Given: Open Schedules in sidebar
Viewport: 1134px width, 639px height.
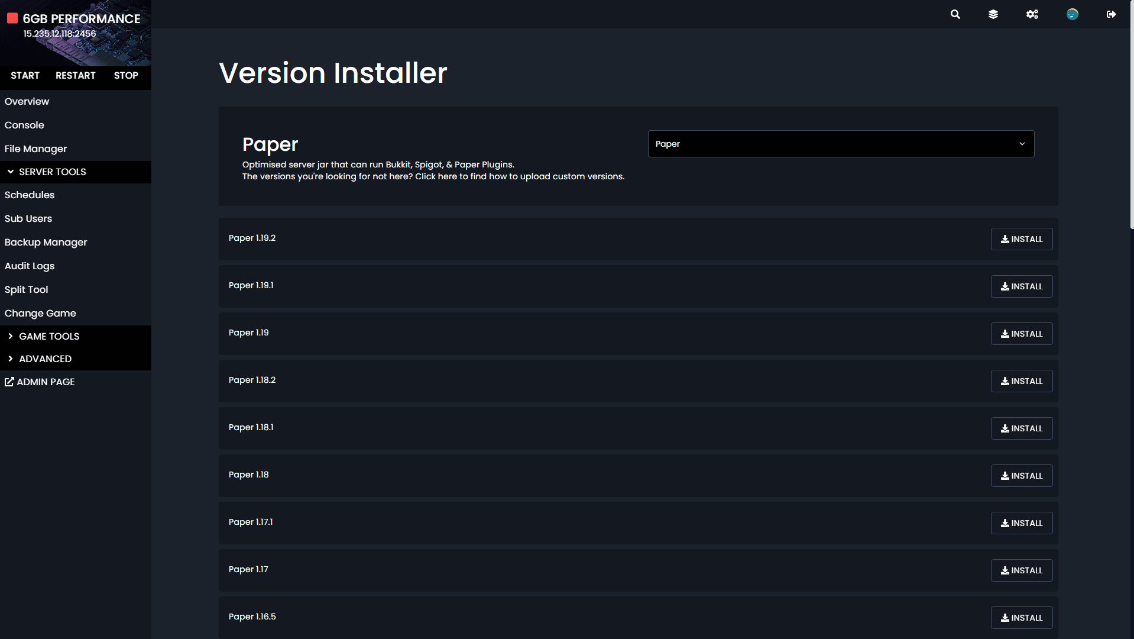Looking at the screenshot, I should pos(30,195).
